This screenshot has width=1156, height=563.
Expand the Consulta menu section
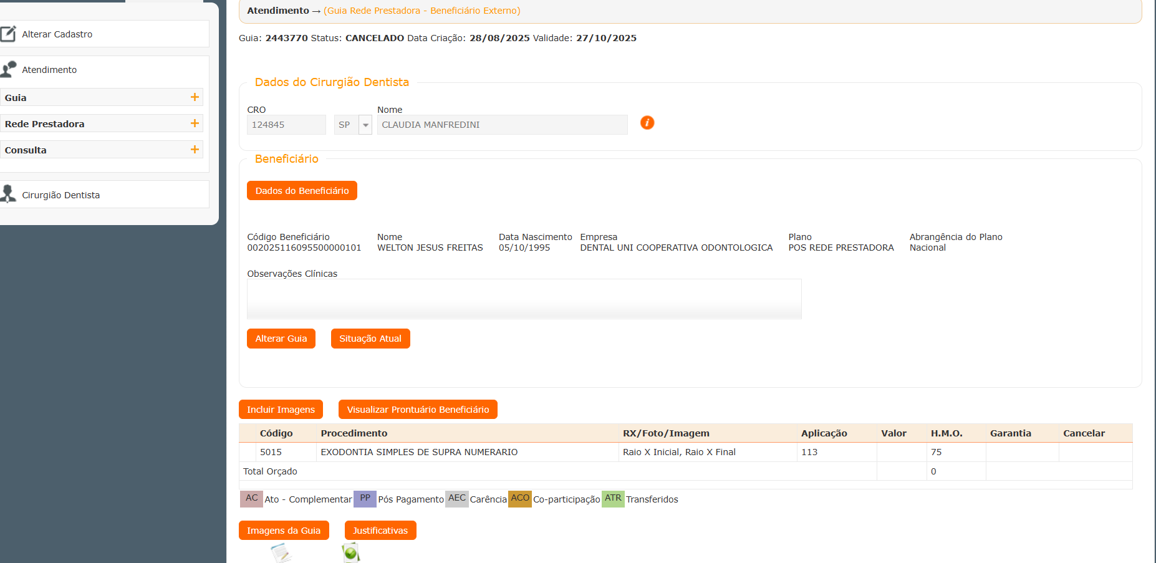(195, 150)
